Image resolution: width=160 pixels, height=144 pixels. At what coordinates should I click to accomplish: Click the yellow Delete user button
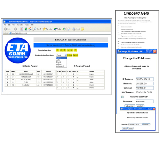point(70,55)
